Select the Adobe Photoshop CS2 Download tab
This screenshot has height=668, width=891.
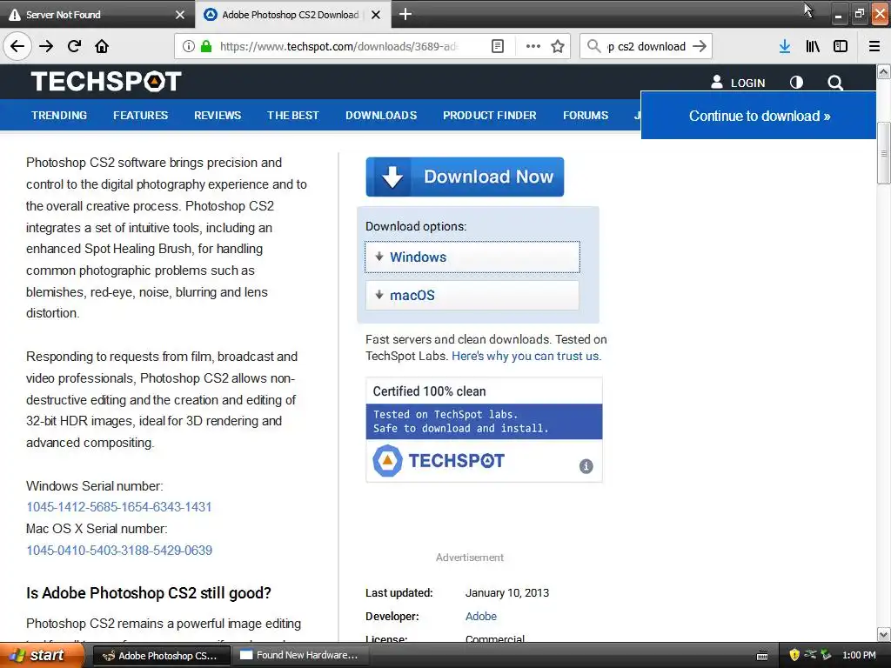pyautogui.click(x=292, y=15)
